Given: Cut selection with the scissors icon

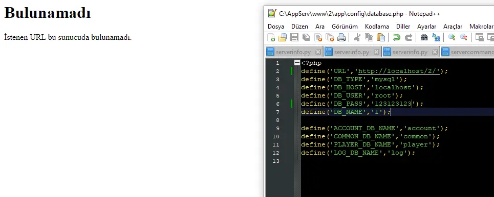Looking at the screenshot, I should 357,37.
